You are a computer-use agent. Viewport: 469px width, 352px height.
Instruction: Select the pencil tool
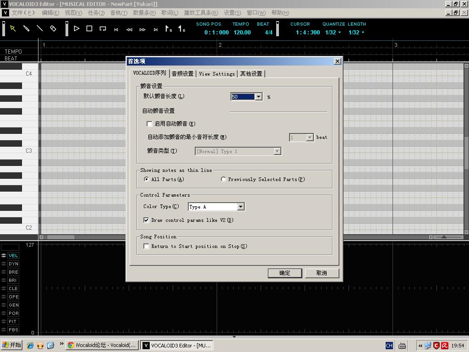point(26,28)
